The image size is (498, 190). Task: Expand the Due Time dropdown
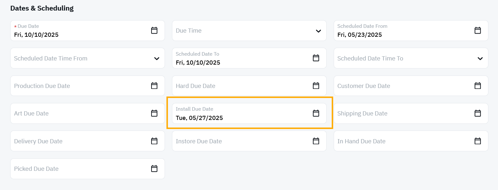click(x=318, y=31)
